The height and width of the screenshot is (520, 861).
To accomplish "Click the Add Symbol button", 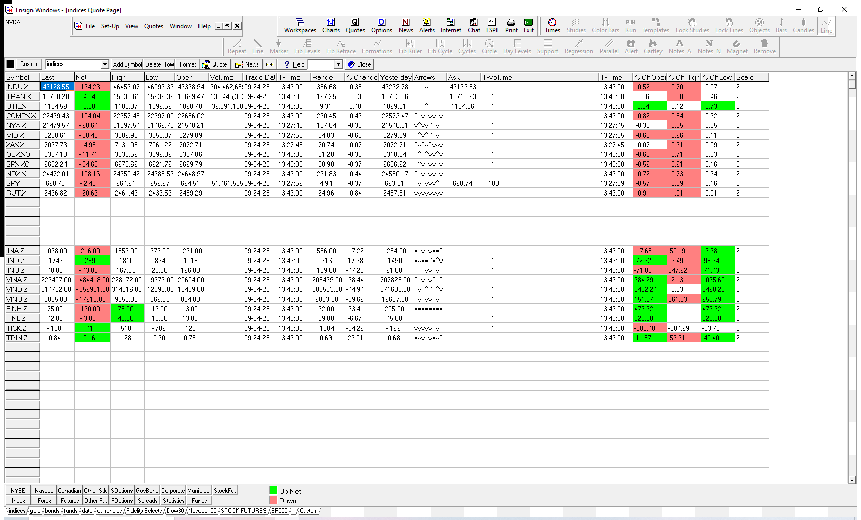I will (127, 64).
